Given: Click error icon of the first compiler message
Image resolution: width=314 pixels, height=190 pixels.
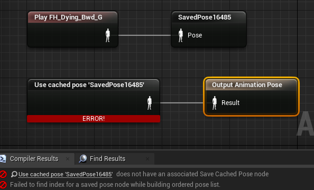Looking at the screenshot, I should [3, 174].
